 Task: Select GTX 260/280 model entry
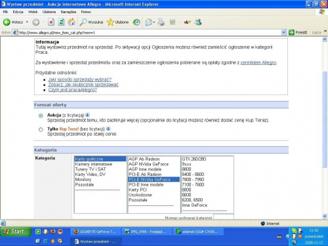click(207, 159)
